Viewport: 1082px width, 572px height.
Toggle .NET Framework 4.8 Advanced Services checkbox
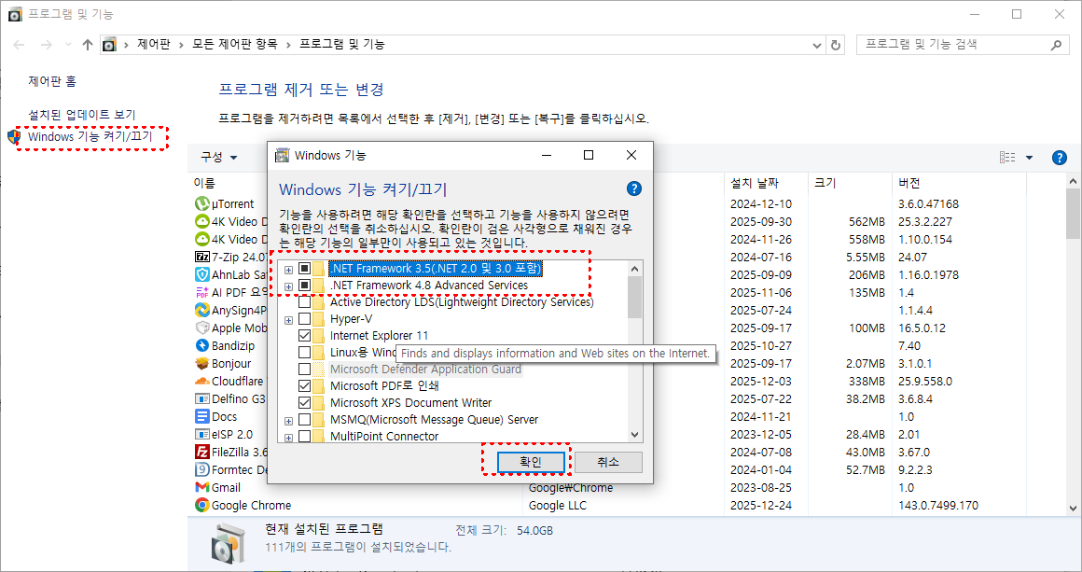[x=304, y=285]
